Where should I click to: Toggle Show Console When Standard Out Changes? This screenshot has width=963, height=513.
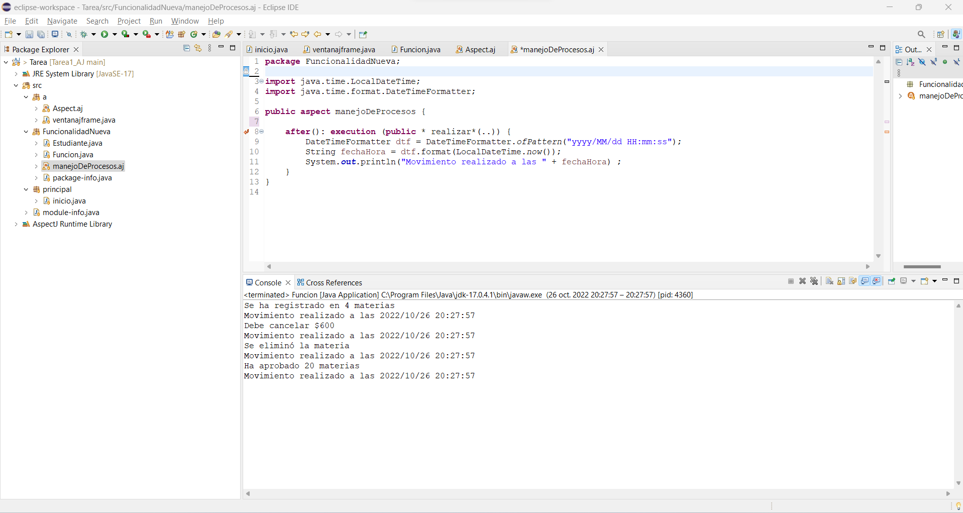(x=865, y=281)
